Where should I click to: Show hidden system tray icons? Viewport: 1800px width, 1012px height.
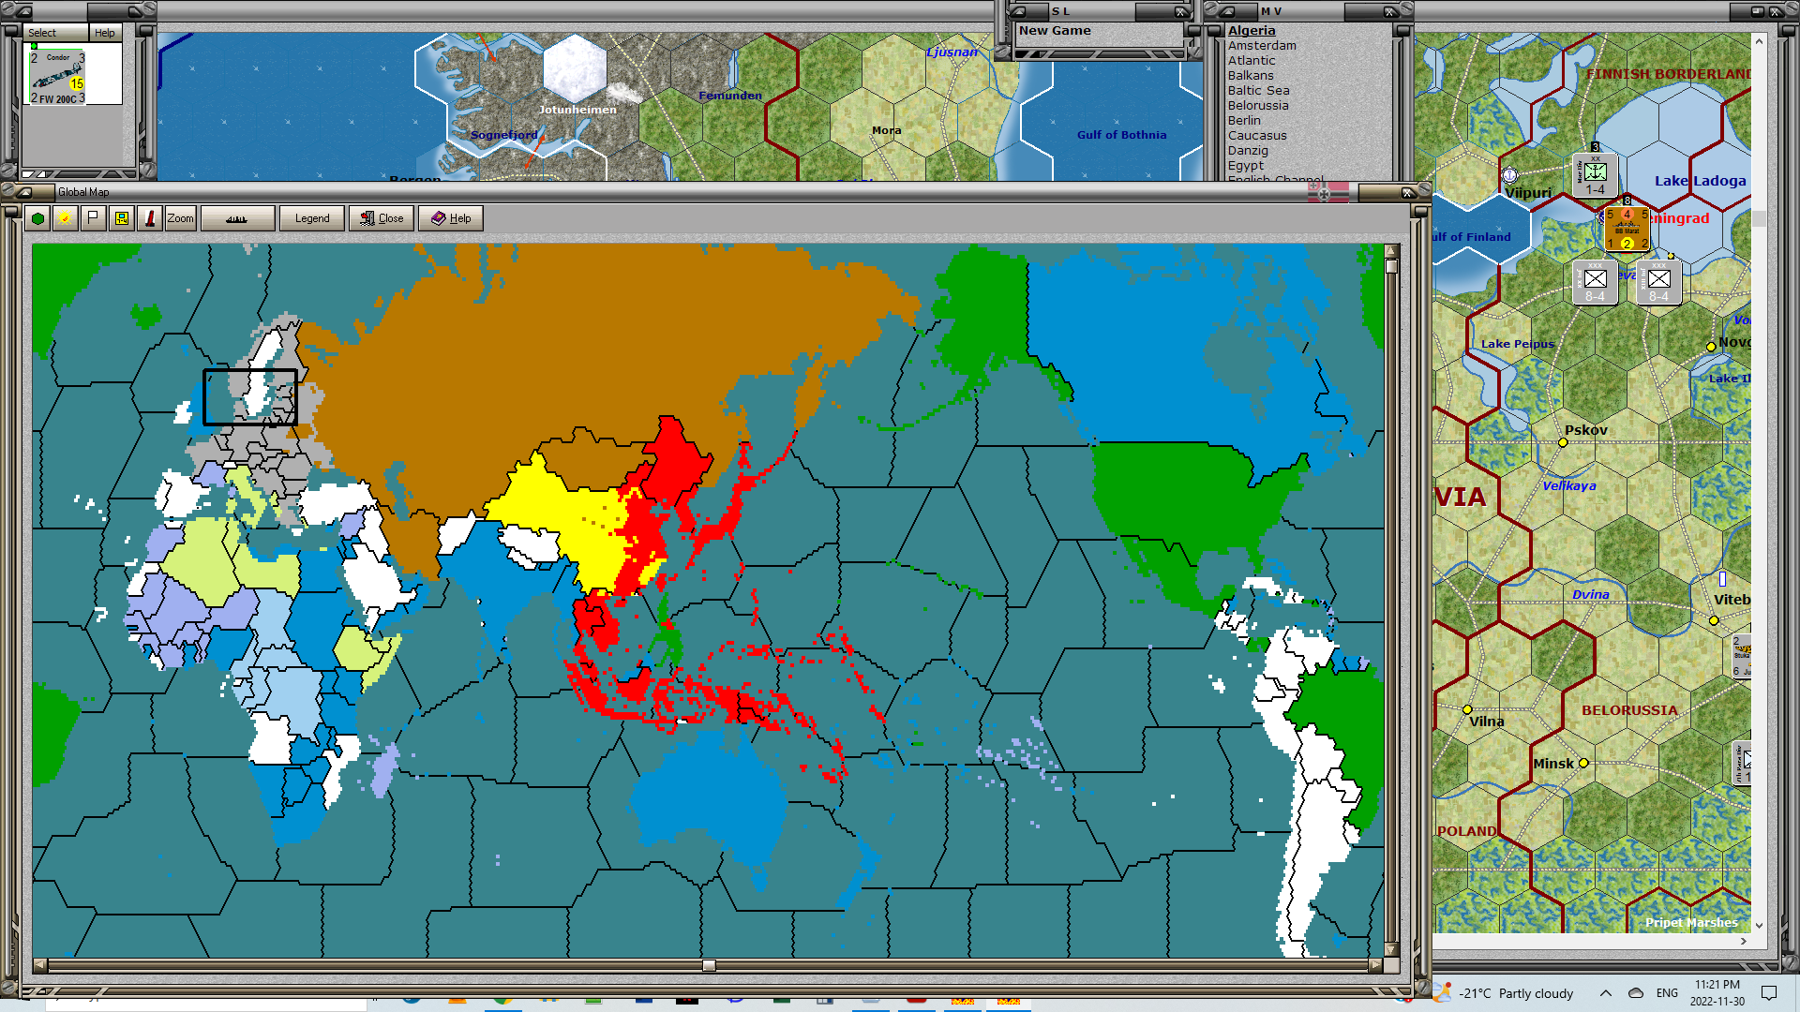pos(1605,993)
